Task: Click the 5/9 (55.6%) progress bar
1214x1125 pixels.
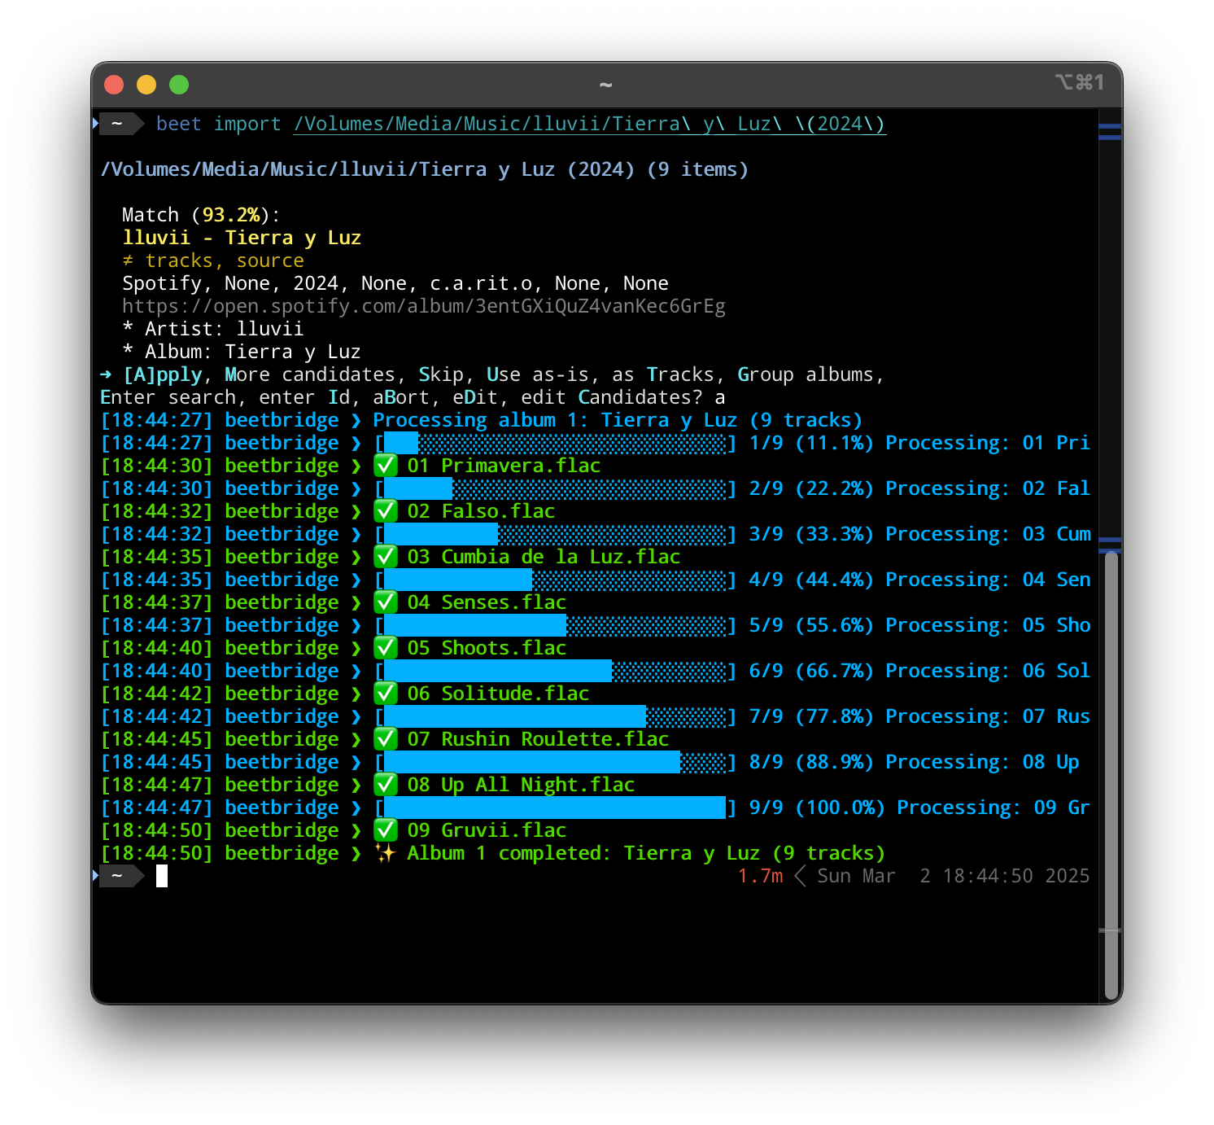Action: click(x=556, y=625)
